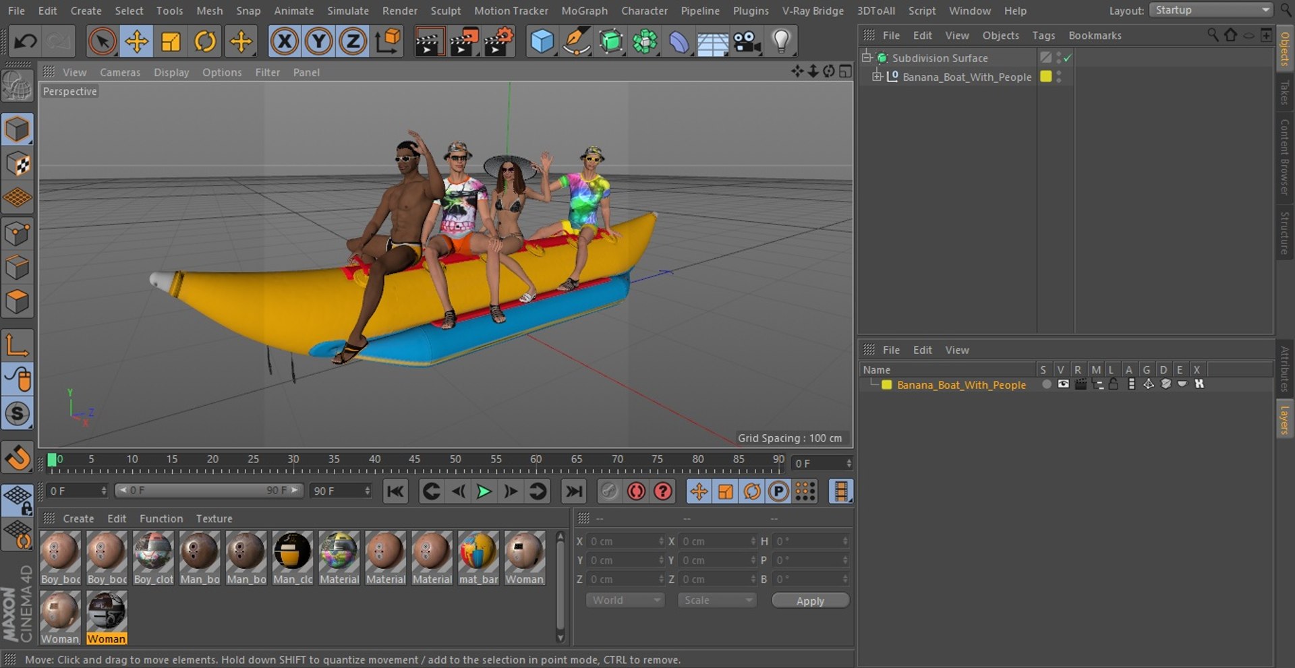The height and width of the screenshot is (668, 1295).
Task: Add a Cube primitive object
Action: [542, 42]
